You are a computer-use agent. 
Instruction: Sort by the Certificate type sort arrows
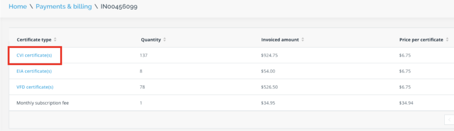pos(55,40)
